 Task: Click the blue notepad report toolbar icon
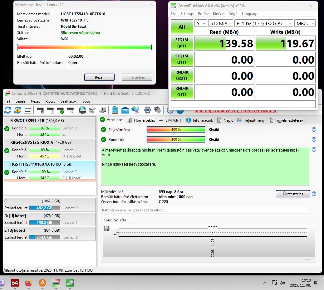pos(115,110)
